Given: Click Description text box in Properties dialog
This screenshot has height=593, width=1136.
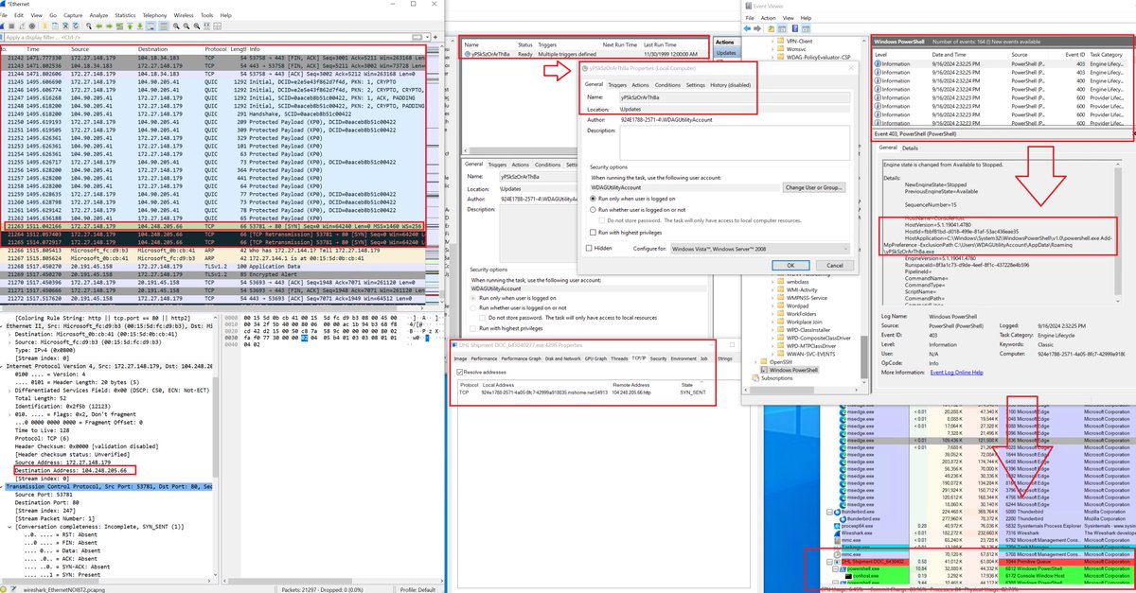Looking at the screenshot, I should (x=735, y=143).
